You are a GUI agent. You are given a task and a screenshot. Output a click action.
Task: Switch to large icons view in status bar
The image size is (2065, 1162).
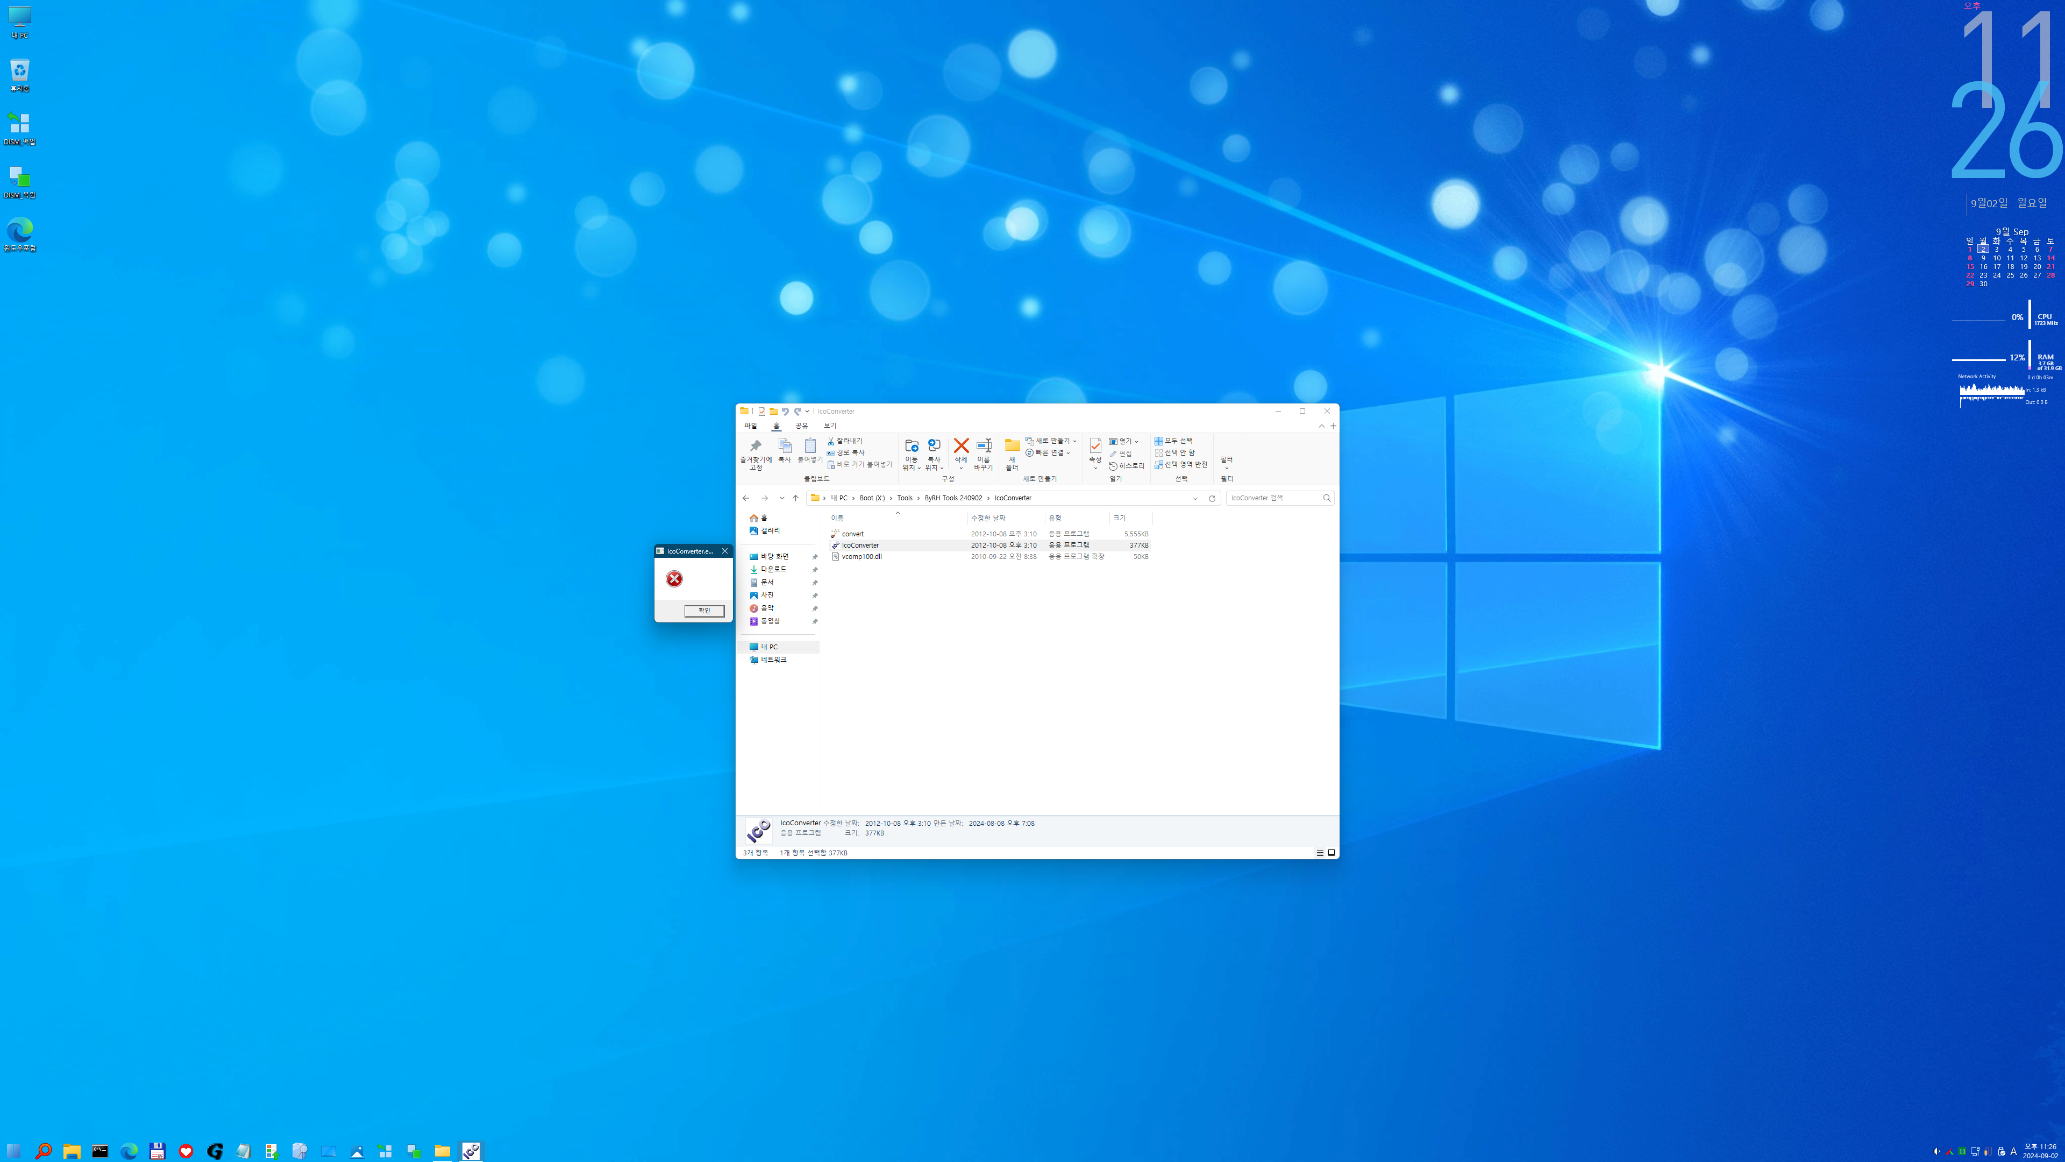coord(1331,853)
